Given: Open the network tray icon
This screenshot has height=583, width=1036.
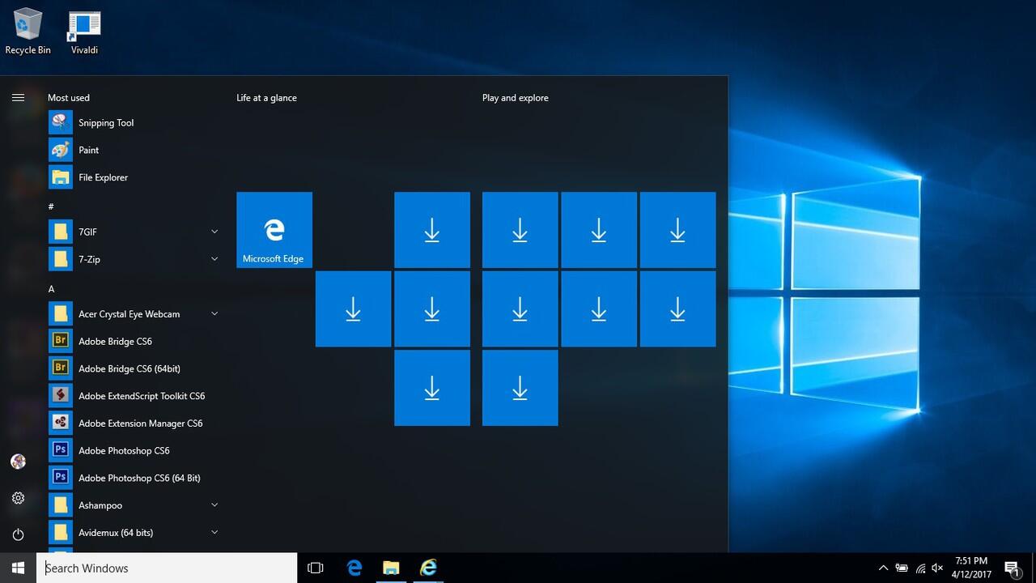Looking at the screenshot, I should click(919, 568).
